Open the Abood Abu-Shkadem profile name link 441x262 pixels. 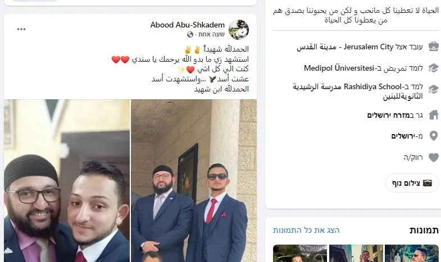(x=188, y=25)
